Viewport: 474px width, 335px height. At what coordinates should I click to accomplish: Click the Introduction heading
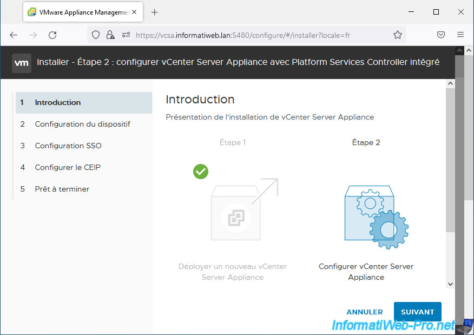point(200,100)
